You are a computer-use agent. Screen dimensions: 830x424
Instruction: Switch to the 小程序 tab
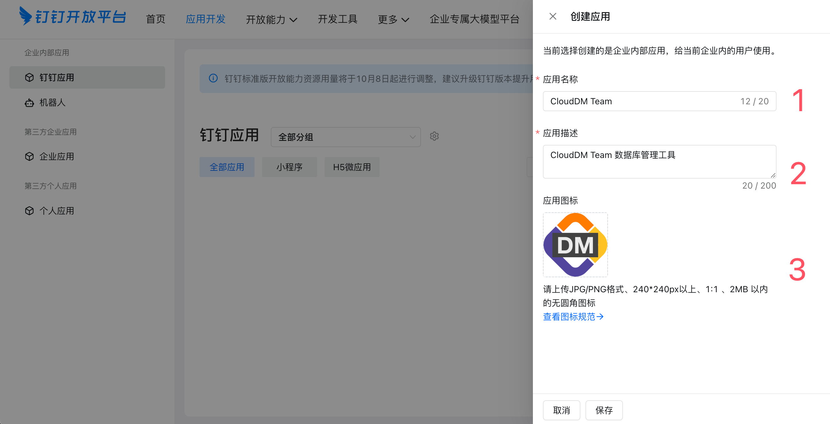[289, 167]
